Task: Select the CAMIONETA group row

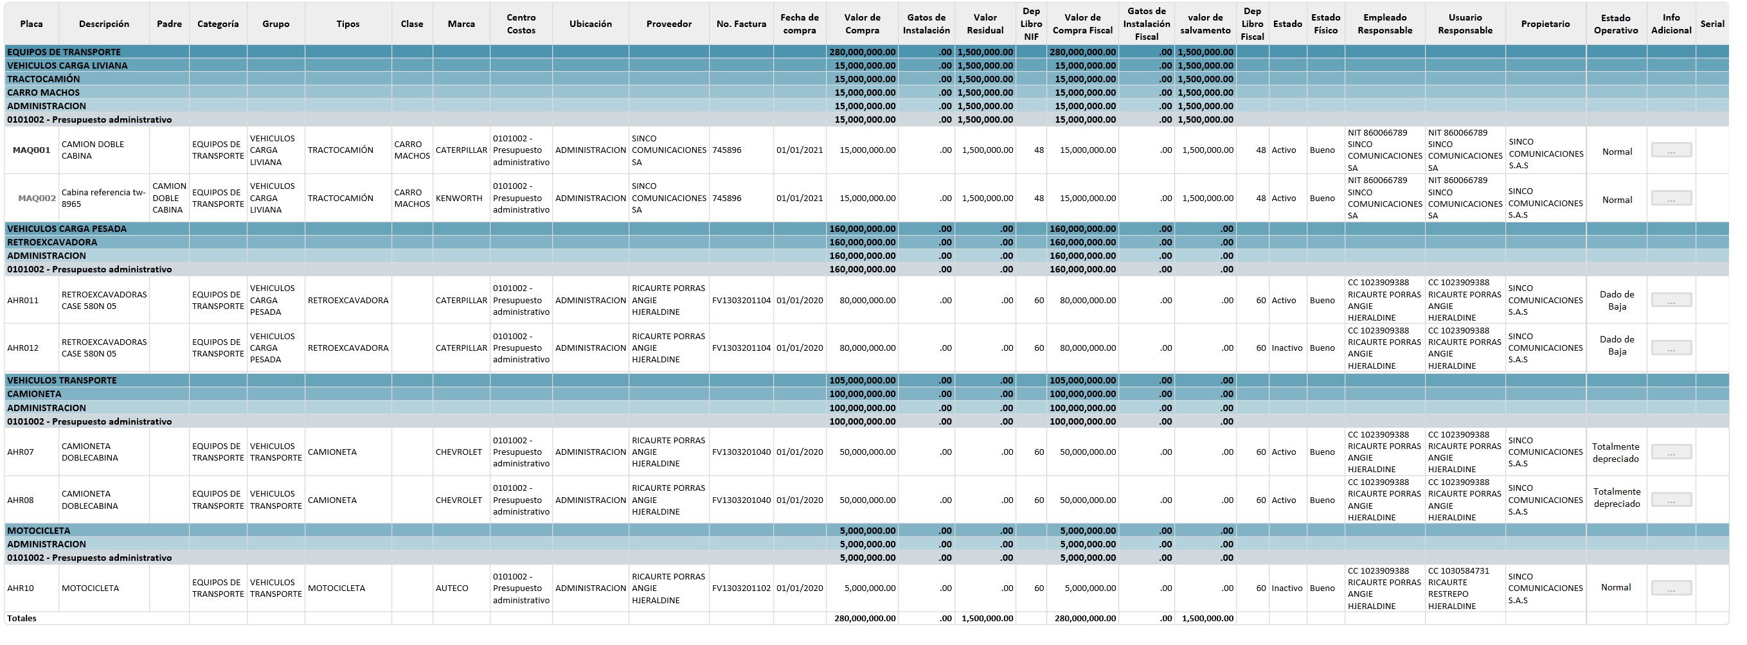Action: point(866,394)
